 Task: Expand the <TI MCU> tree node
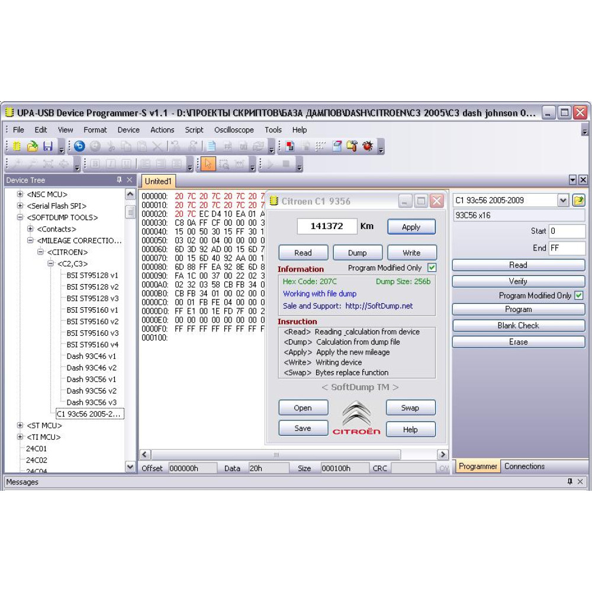20,437
